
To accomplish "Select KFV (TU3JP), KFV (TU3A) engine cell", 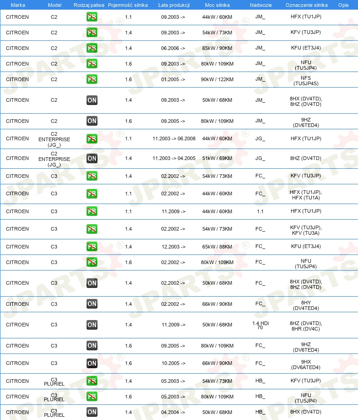I will pyautogui.click(x=306, y=230).
